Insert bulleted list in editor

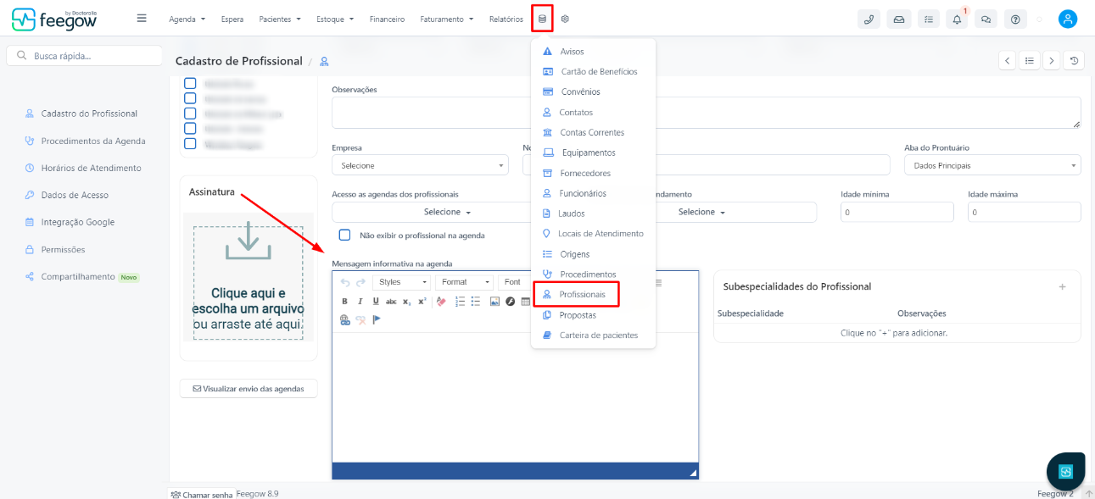[476, 301]
